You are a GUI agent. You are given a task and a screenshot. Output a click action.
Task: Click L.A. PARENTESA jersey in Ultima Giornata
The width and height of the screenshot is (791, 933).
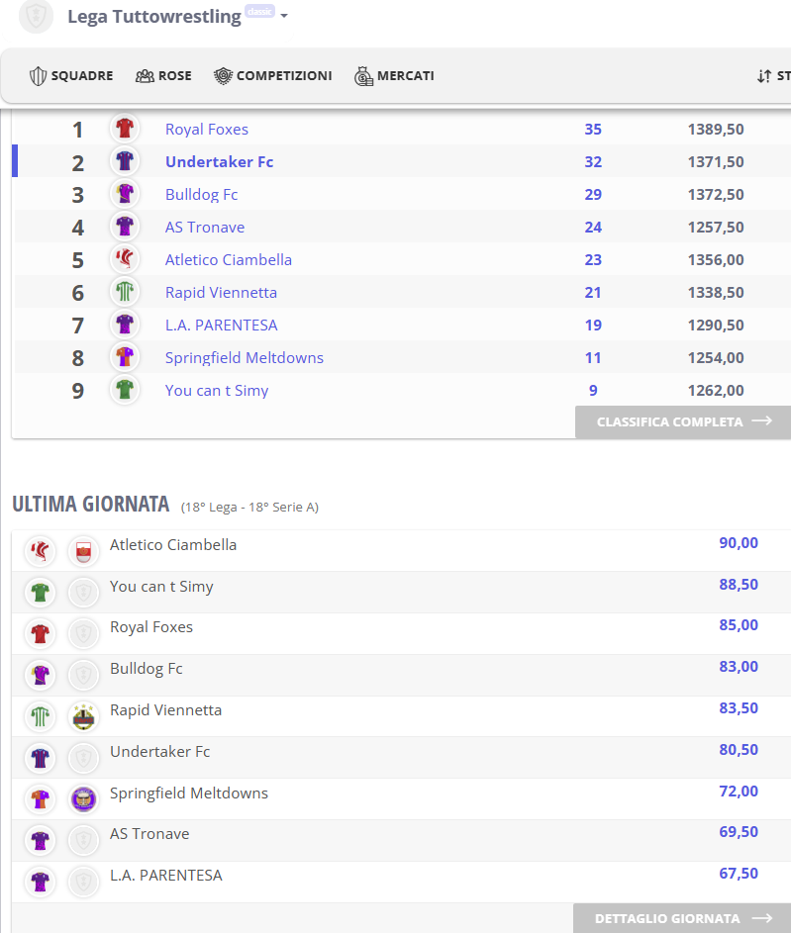pos(40,882)
